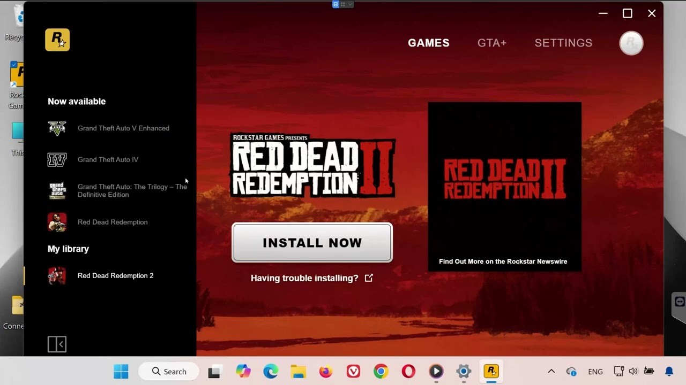The width and height of the screenshot is (686, 385).
Task: Open the user profile avatar
Action: [631, 43]
